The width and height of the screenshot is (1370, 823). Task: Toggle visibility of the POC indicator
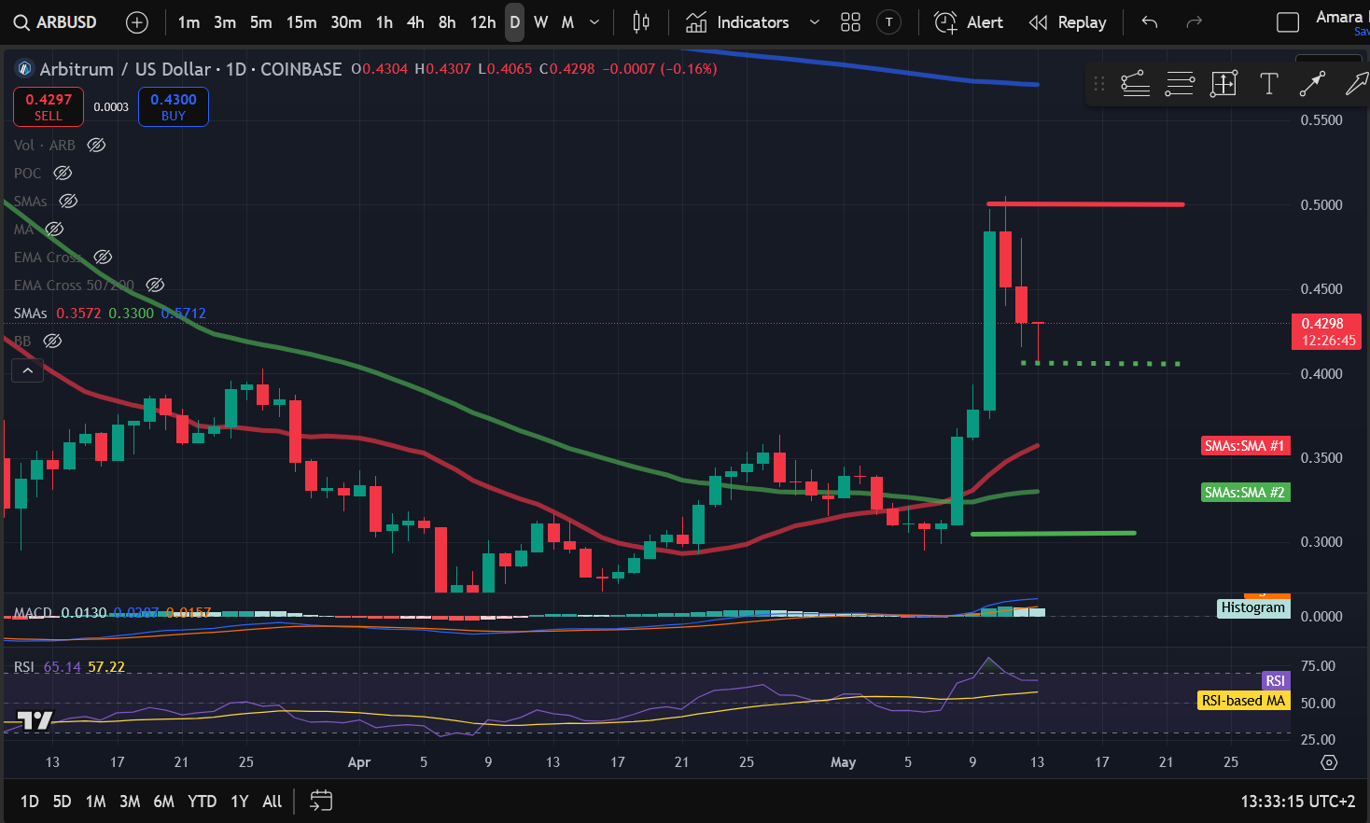coord(63,173)
